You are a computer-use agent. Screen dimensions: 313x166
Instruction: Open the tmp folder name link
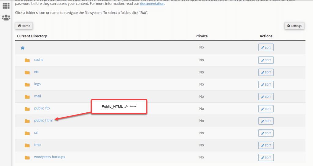click(x=37, y=145)
